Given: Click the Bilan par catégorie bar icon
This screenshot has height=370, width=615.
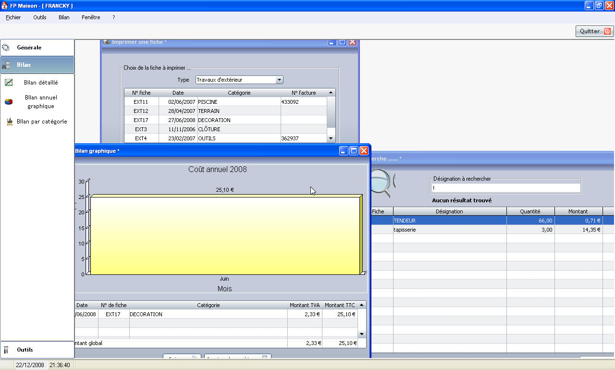Looking at the screenshot, I should (9, 122).
